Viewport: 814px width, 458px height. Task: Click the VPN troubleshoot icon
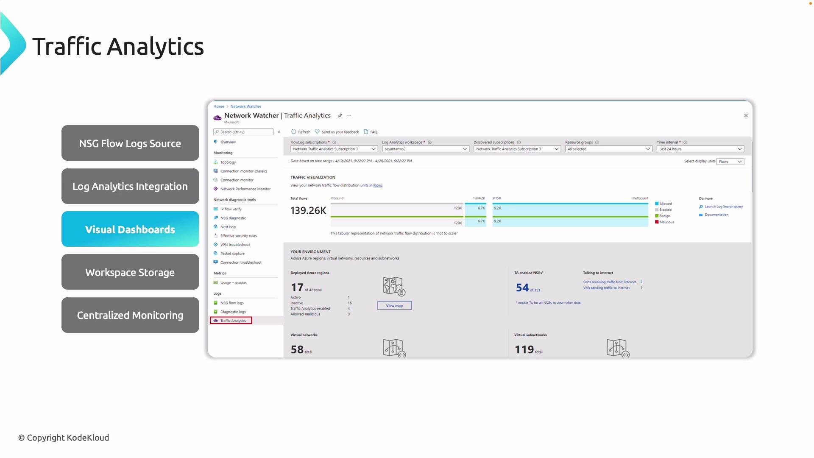tap(215, 245)
